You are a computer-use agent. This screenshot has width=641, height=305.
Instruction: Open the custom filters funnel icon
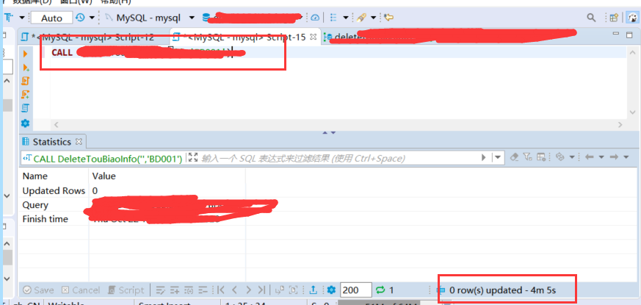(x=528, y=157)
